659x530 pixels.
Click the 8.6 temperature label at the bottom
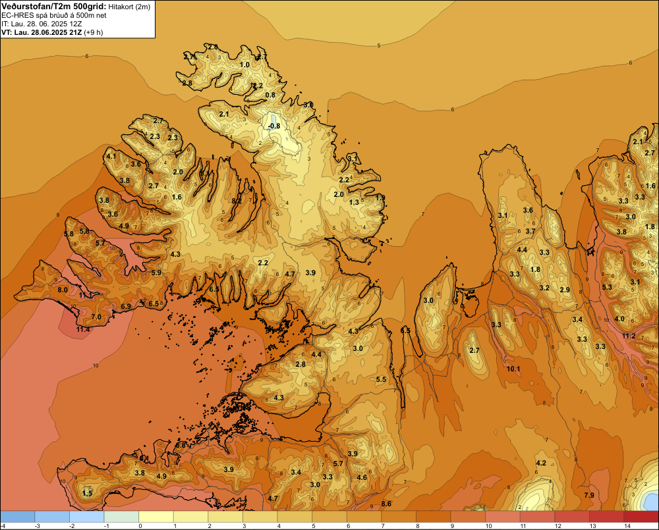(x=386, y=504)
